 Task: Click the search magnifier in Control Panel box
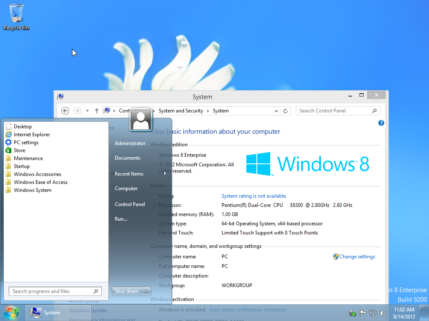click(374, 110)
